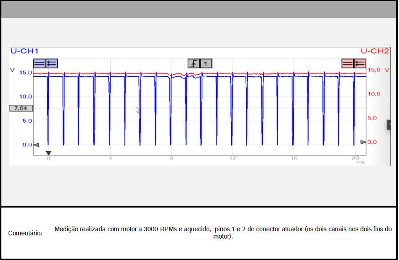
Task: Select the U-CH2 channel label
Action: tap(375, 51)
